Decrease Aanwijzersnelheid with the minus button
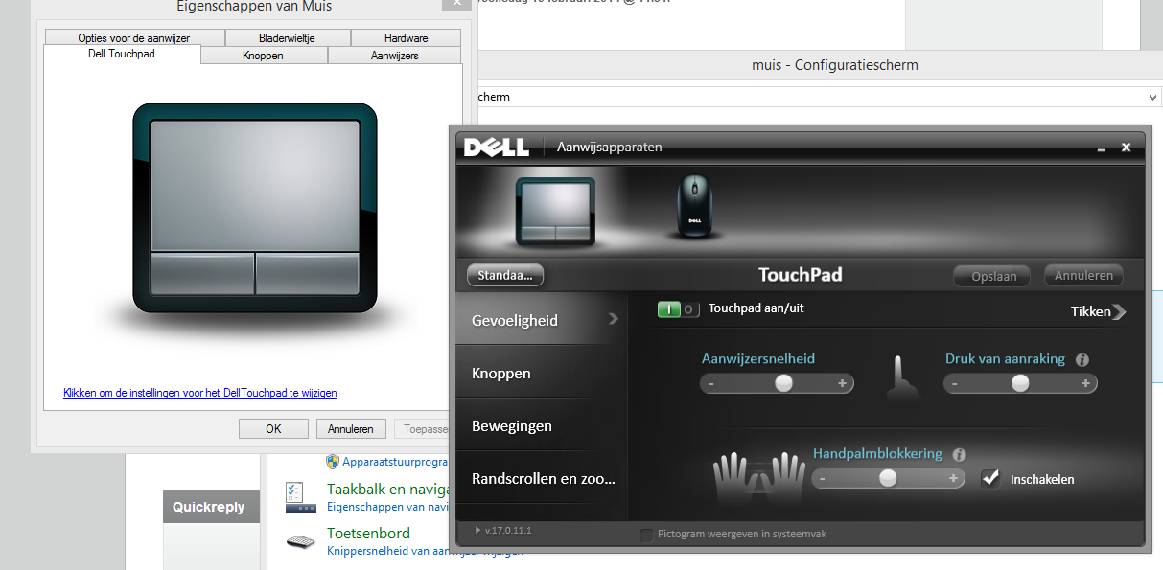Viewport: 1163px width, 570px height. click(x=711, y=384)
